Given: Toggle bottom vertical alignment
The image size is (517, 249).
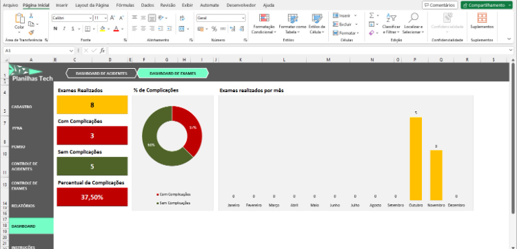Looking at the screenshot, I should coord(152,18).
